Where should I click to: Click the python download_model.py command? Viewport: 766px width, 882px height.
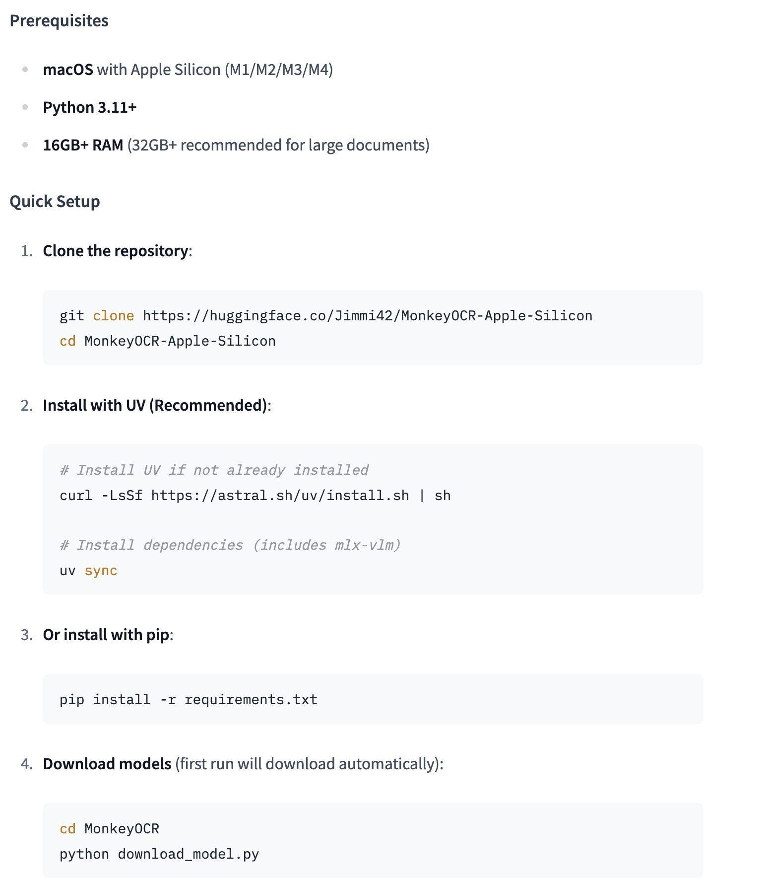[159, 854]
